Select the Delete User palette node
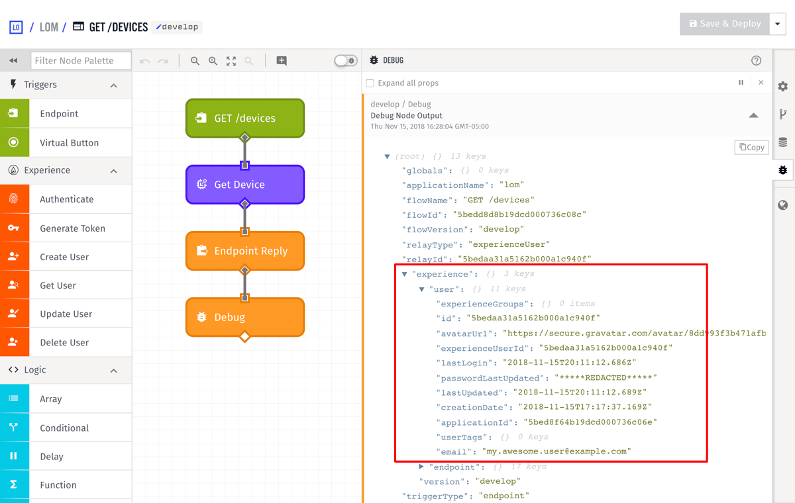 pos(66,342)
